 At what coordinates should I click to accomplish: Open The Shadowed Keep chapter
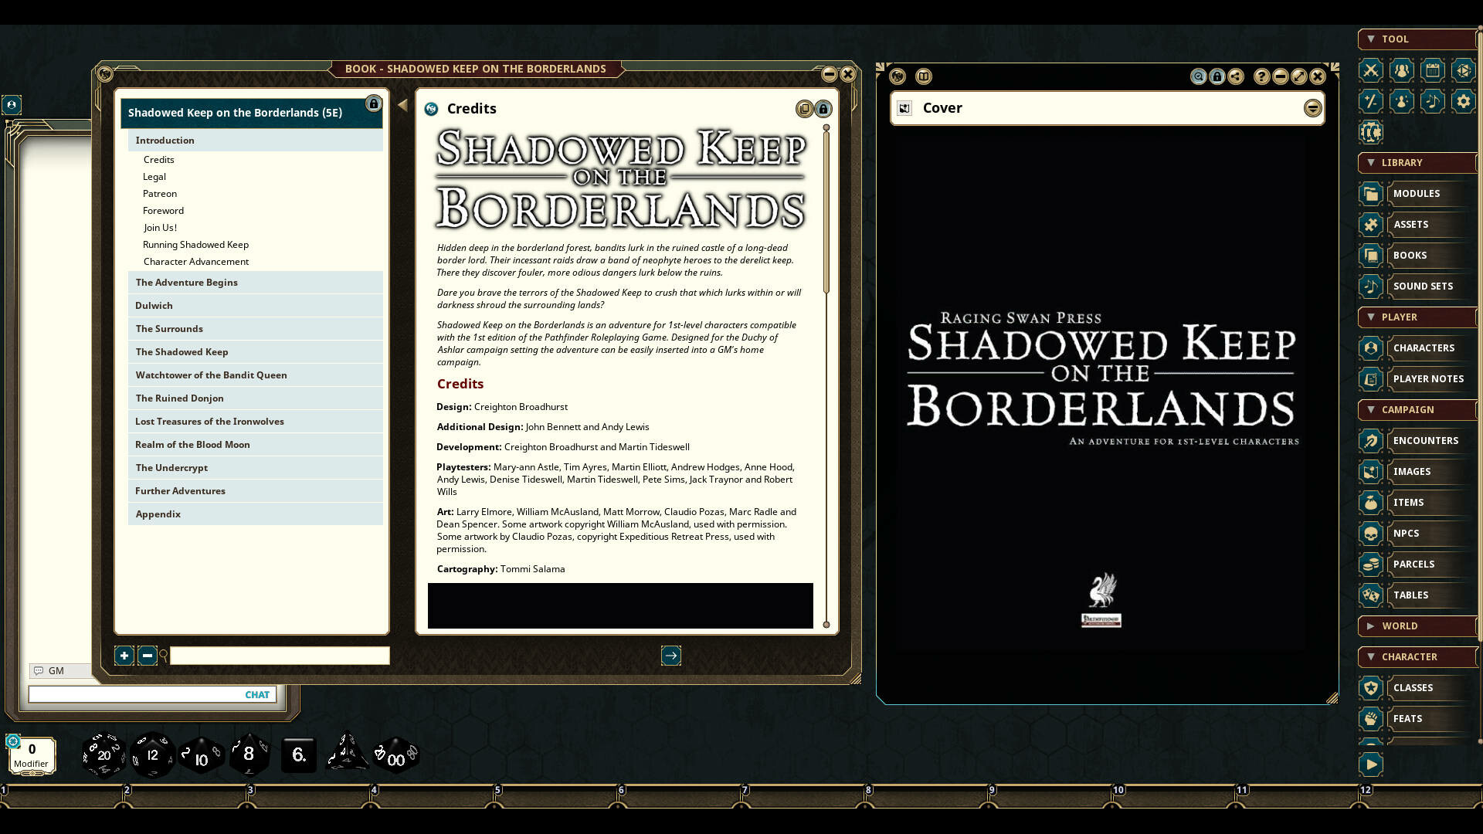[182, 351]
